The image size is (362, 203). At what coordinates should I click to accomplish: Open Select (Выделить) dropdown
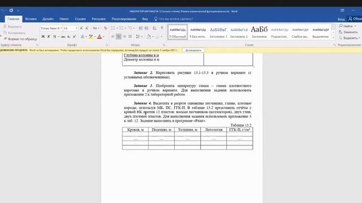(350, 38)
